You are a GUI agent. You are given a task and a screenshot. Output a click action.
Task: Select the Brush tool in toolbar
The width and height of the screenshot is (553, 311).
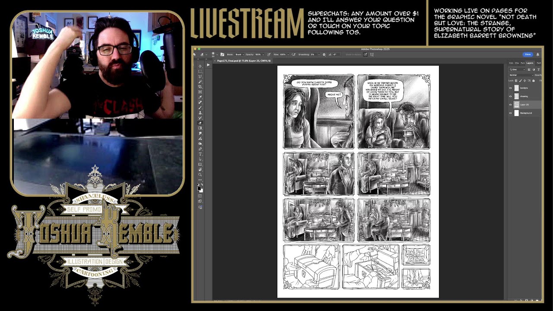click(200, 107)
